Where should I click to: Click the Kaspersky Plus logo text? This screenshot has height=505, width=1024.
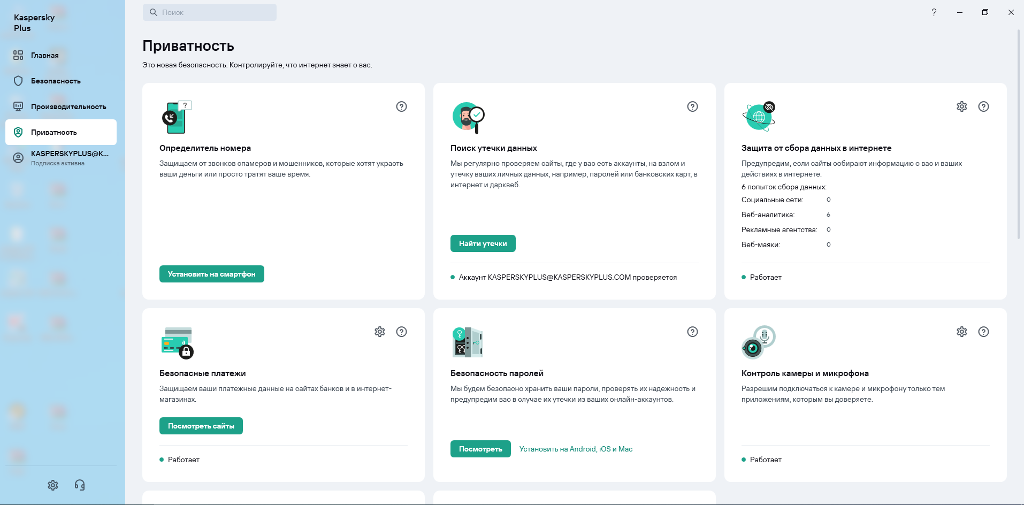[x=34, y=22]
